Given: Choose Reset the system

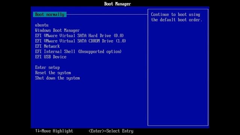Looking at the screenshot, I should [53, 73].
